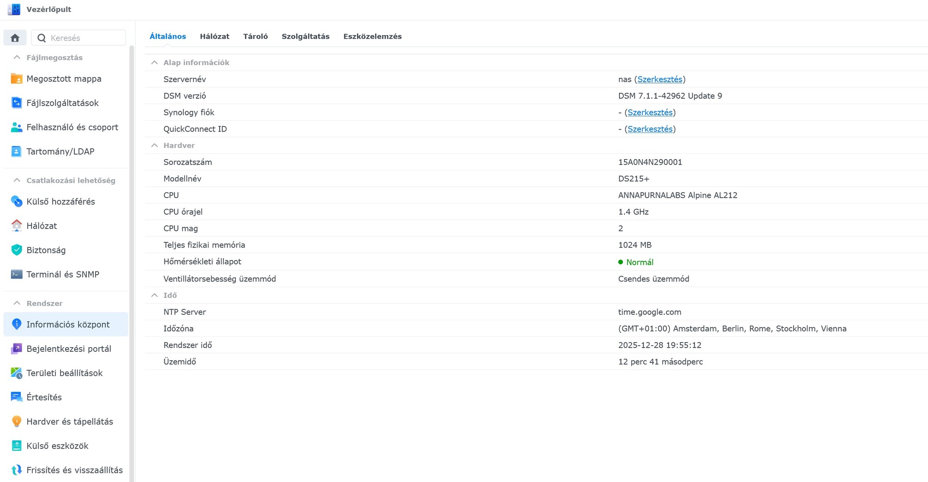Edit the server name via Szerkesztés link

click(659, 79)
